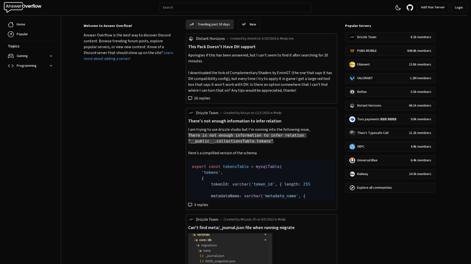
Task: Click the Toss payments server icon
Action: point(352,119)
